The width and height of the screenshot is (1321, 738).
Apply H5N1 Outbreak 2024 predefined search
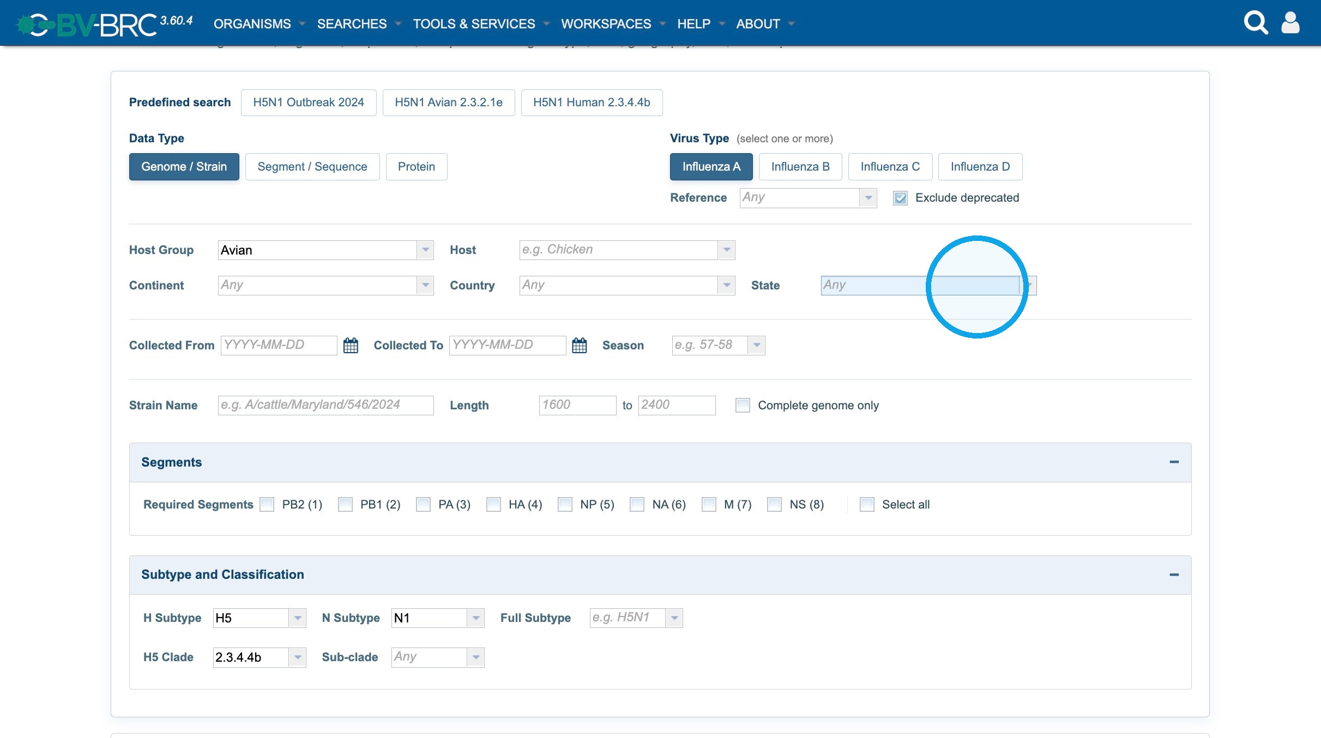click(309, 102)
